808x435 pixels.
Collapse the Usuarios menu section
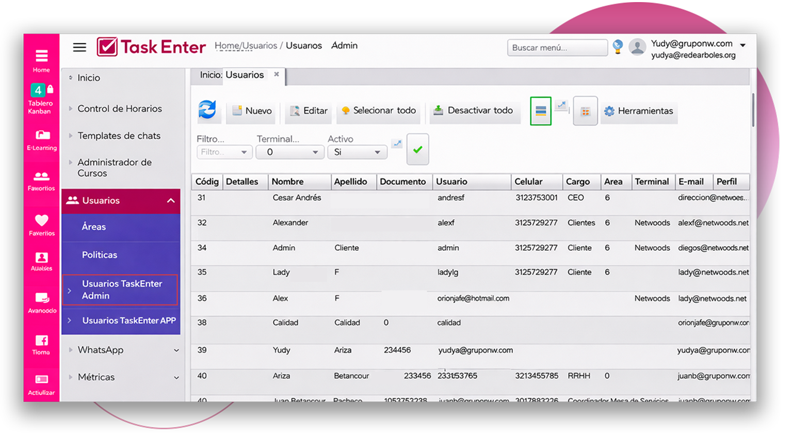click(171, 201)
